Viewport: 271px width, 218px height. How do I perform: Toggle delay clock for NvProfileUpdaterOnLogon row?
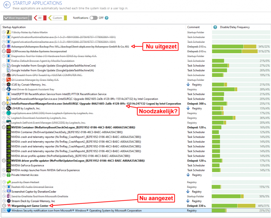pos(4,160)
